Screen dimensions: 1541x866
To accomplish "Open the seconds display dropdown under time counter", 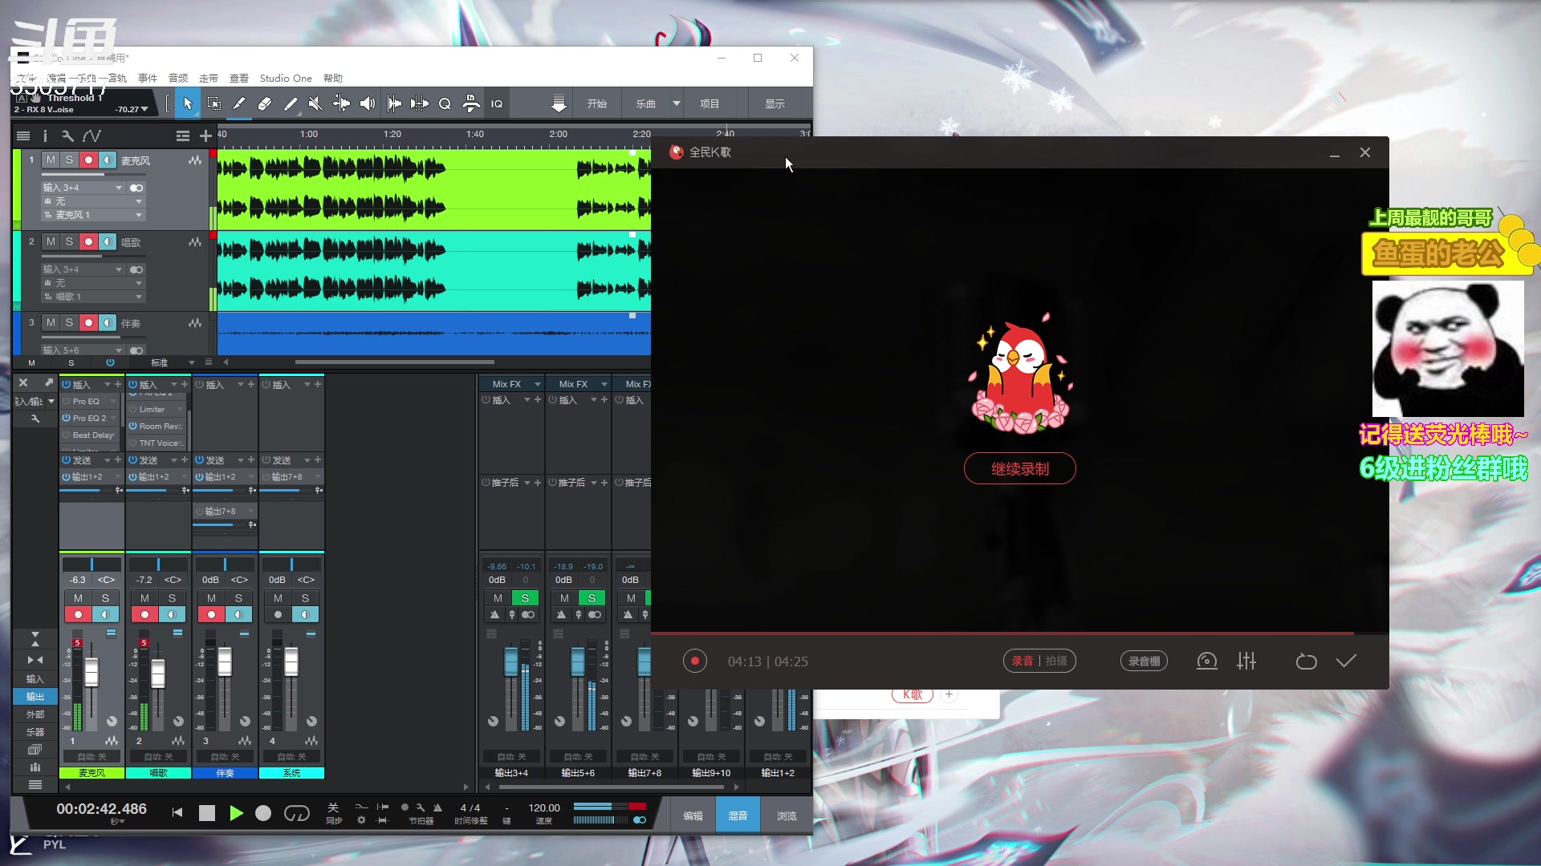I will click(x=117, y=821).
